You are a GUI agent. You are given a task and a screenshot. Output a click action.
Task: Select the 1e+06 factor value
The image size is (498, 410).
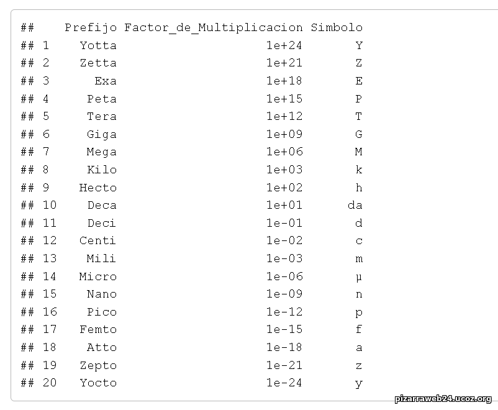pyautogui.click(x=284, y=152)
